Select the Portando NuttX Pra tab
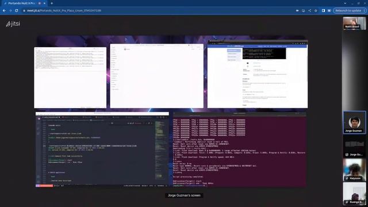 [25, 3]
